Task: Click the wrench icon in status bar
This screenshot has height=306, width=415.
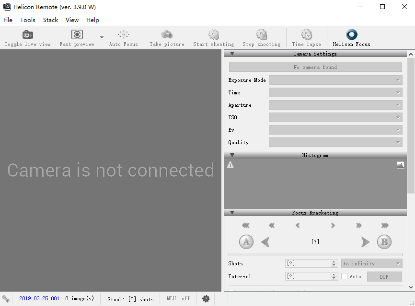Action: click(6, 299)
